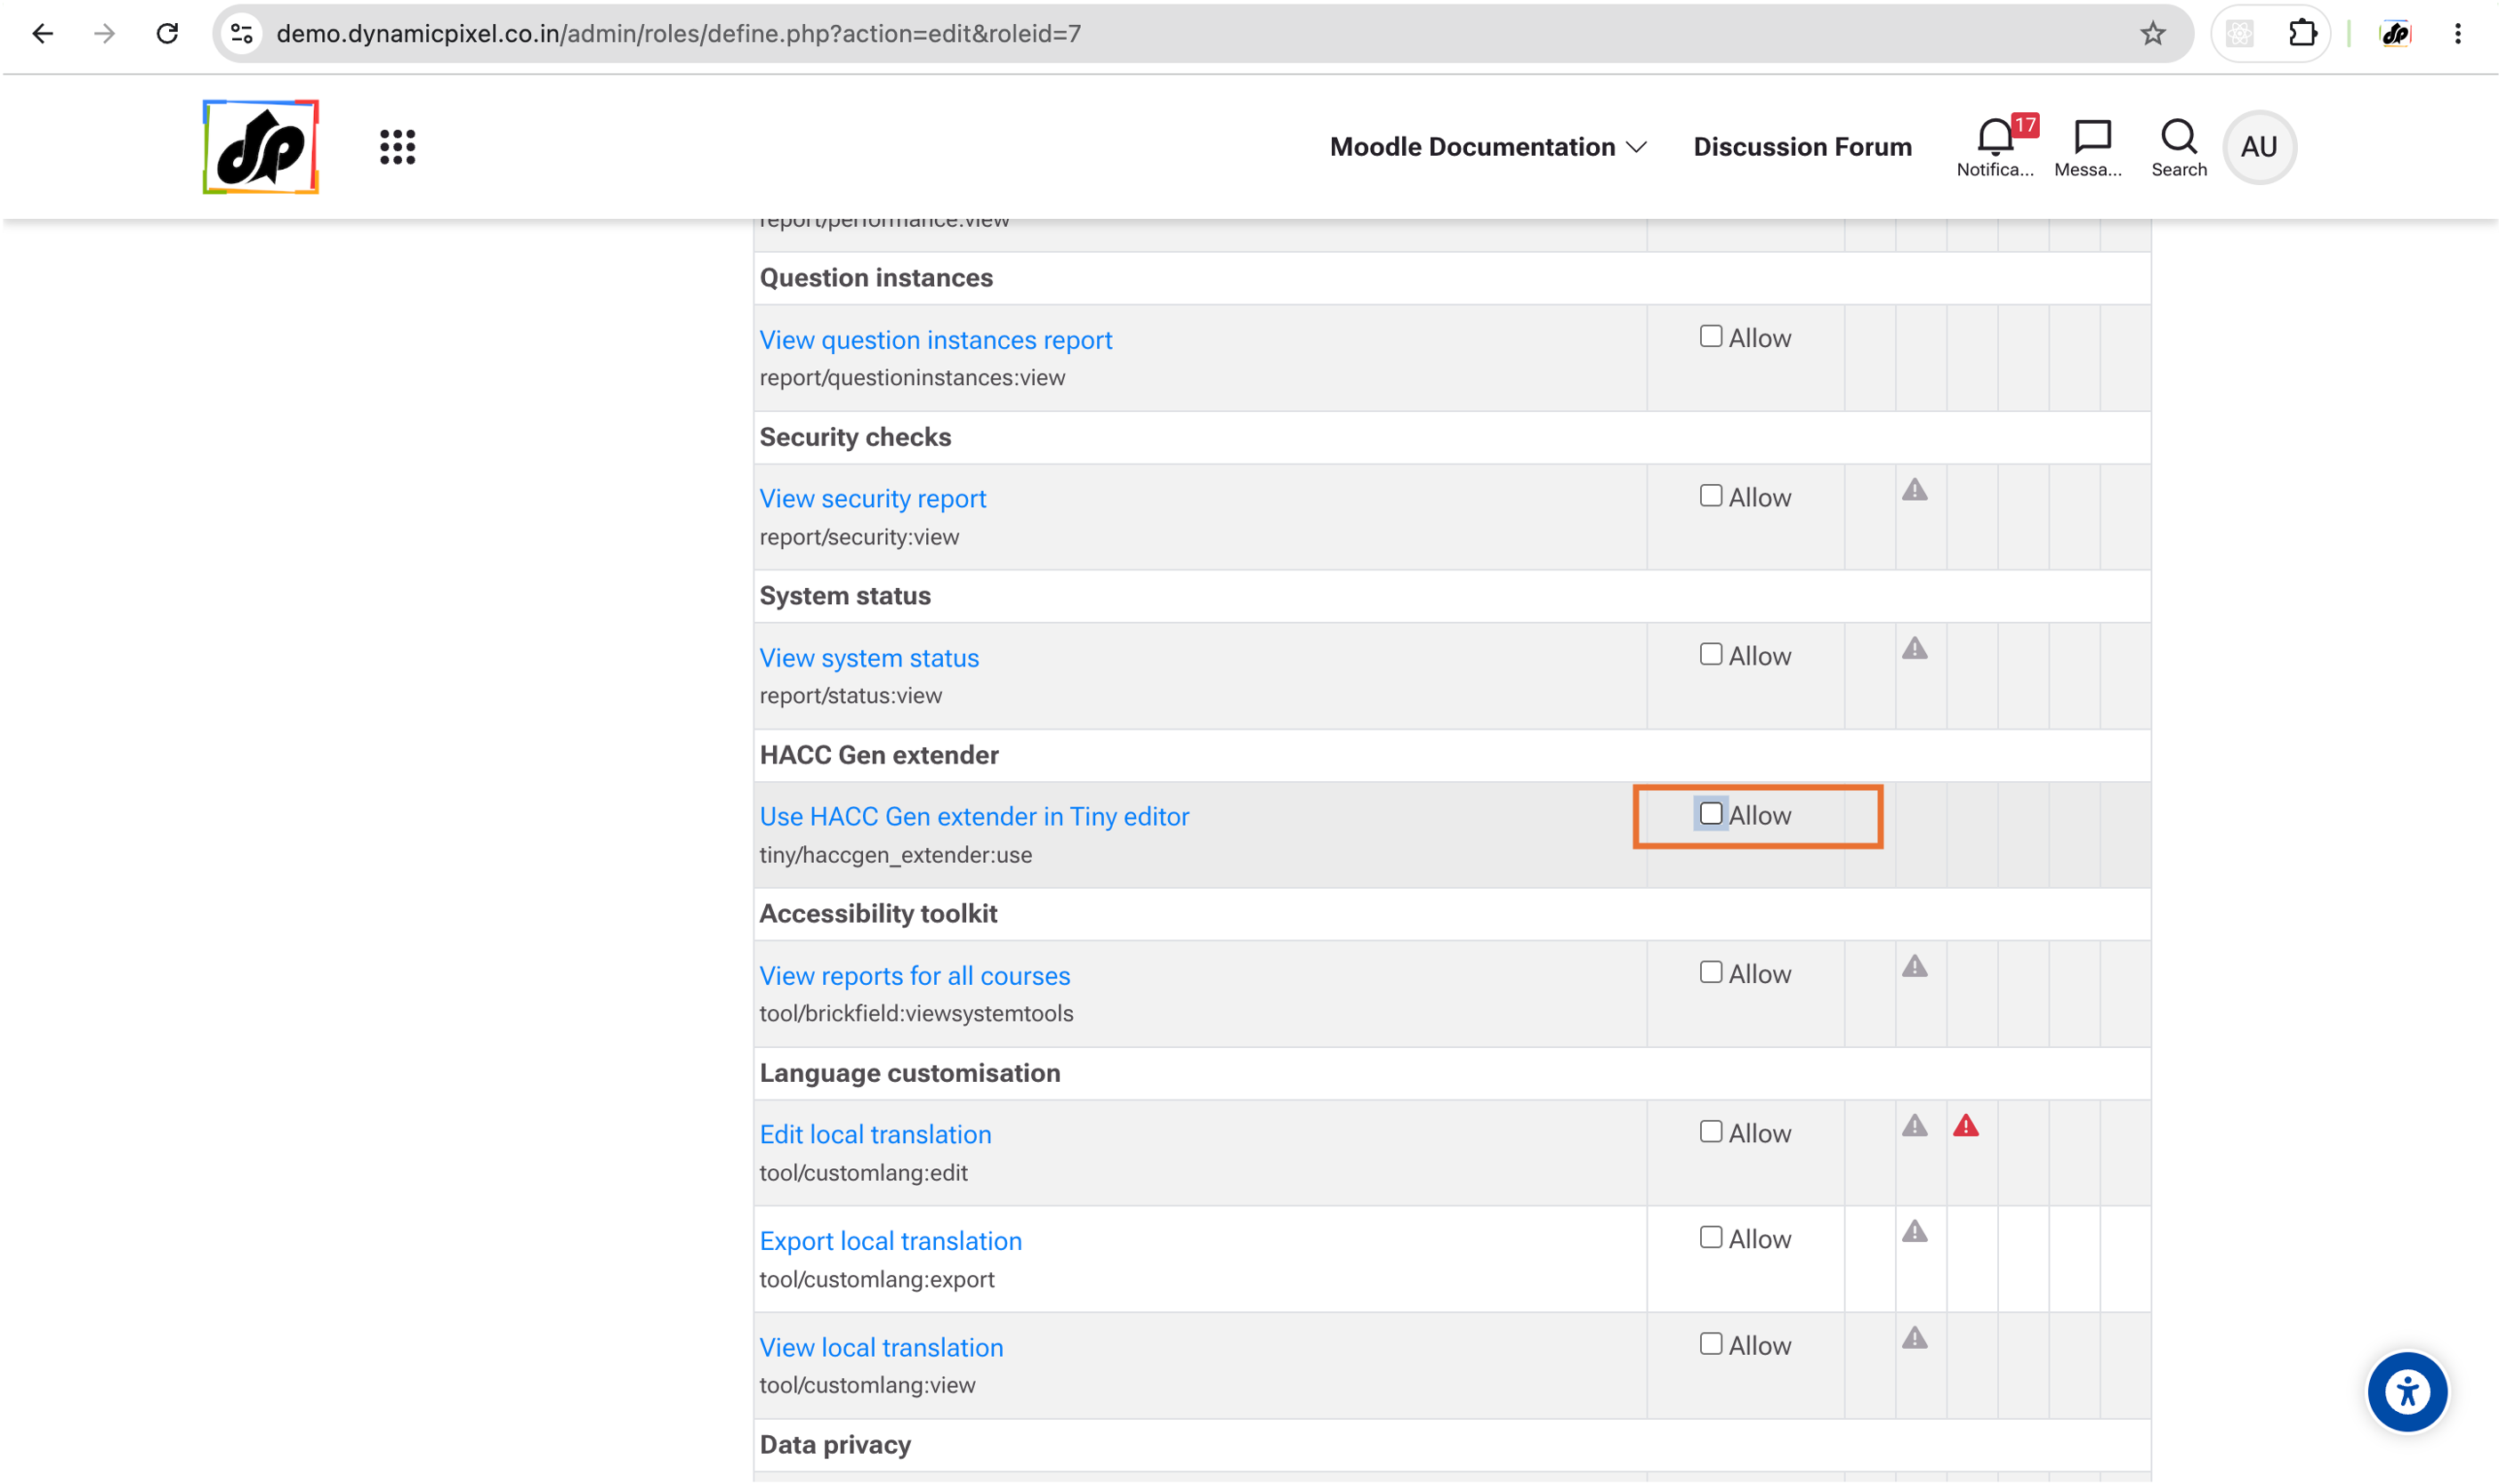This screenshot has width=2499, height=1484.
Task: Click the Accessibility toolkit section heading
Action: (878, 914)
